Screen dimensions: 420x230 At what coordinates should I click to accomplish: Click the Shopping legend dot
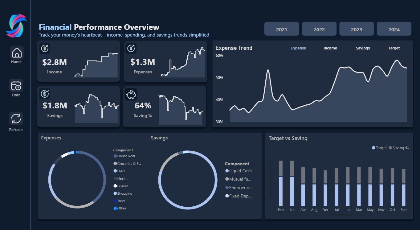pos(115,193)
